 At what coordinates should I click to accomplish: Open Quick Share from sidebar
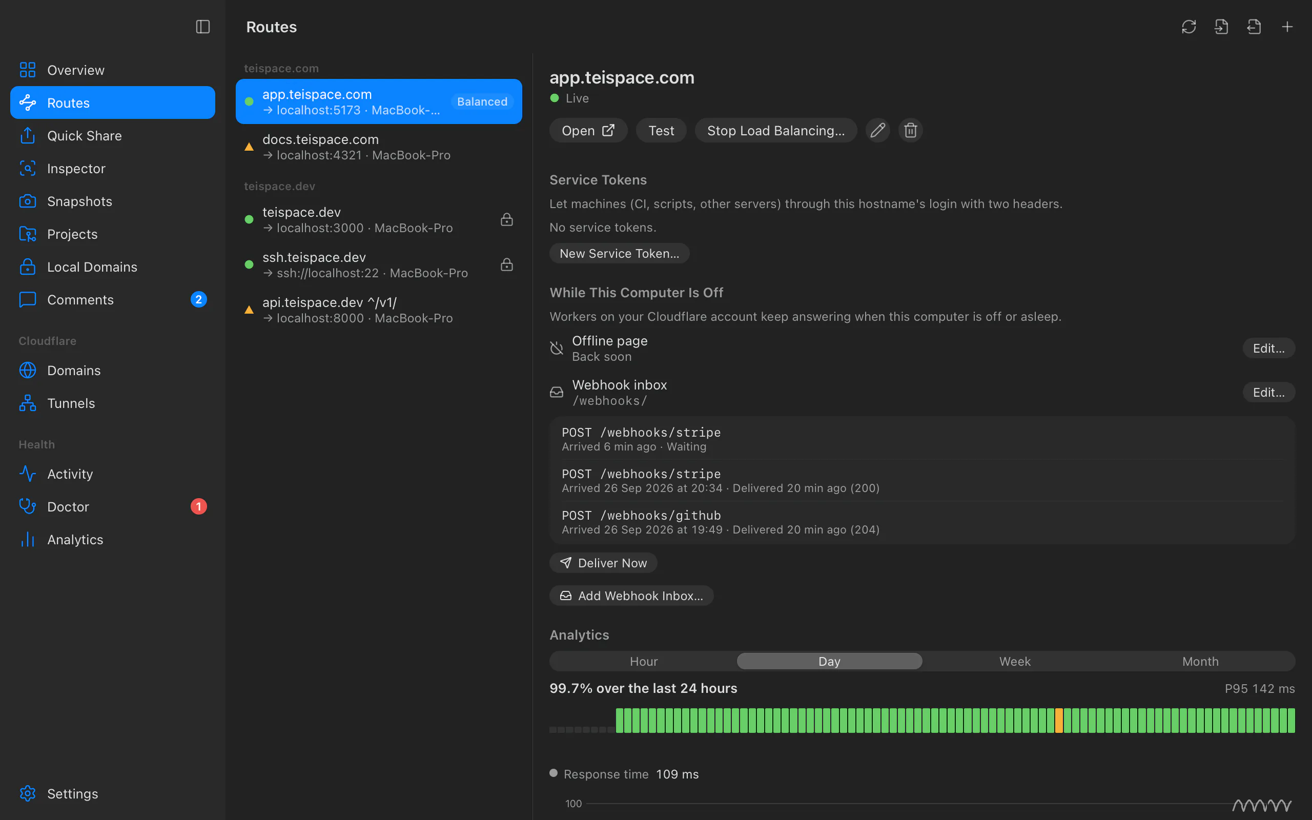(113, 136)
